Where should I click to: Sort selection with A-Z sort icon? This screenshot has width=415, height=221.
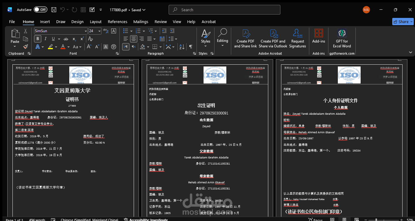tap(182, 47)
